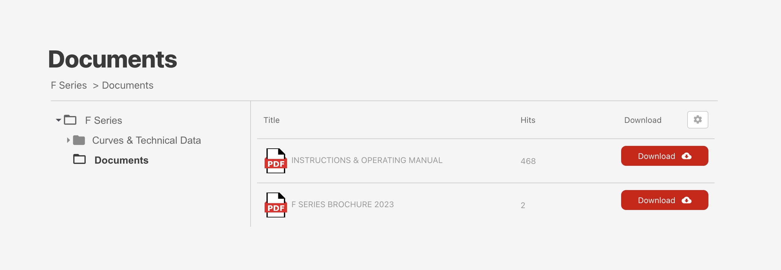Click the Documents folder icon in tree
This screenshot has height=270, width=781.
tap(79, 159)
